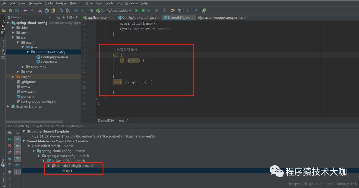Expand all Find results
Viewport: 359px width, 188px height.
[10, 165]
